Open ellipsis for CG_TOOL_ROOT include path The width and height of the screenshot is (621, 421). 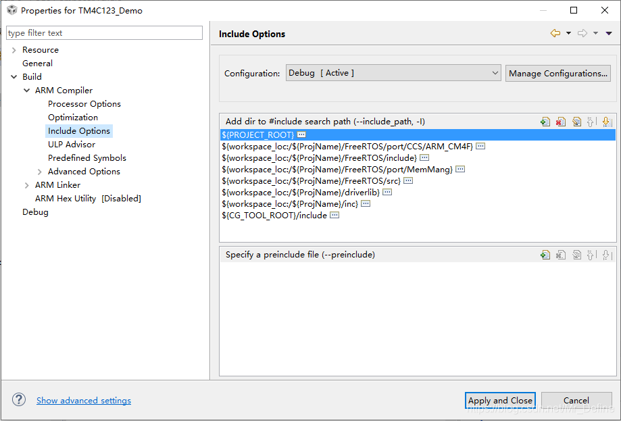(334, 215)
